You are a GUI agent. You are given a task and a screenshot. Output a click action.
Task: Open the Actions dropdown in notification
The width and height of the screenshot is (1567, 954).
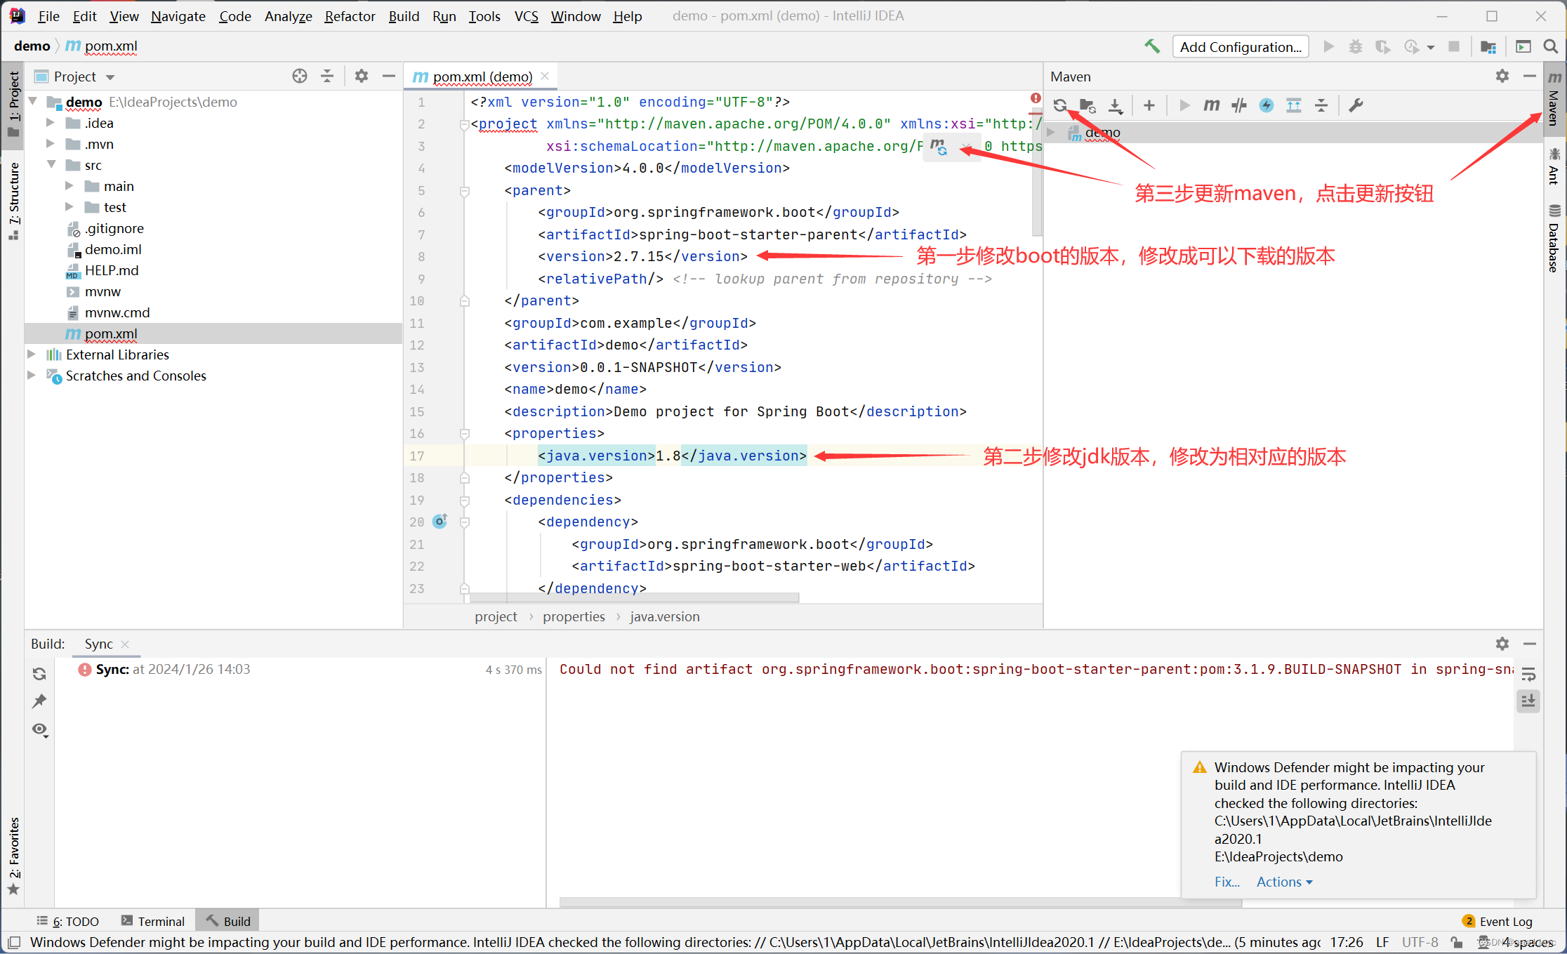[1284, 882]
